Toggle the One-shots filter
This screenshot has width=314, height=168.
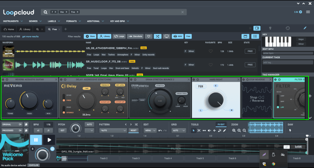pyautogui.click(x=135, y=36)
